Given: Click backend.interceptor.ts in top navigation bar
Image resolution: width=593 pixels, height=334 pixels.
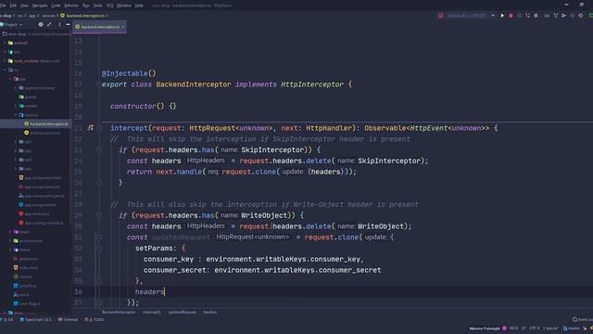Looking at the screenshot, I should point(82,16).
